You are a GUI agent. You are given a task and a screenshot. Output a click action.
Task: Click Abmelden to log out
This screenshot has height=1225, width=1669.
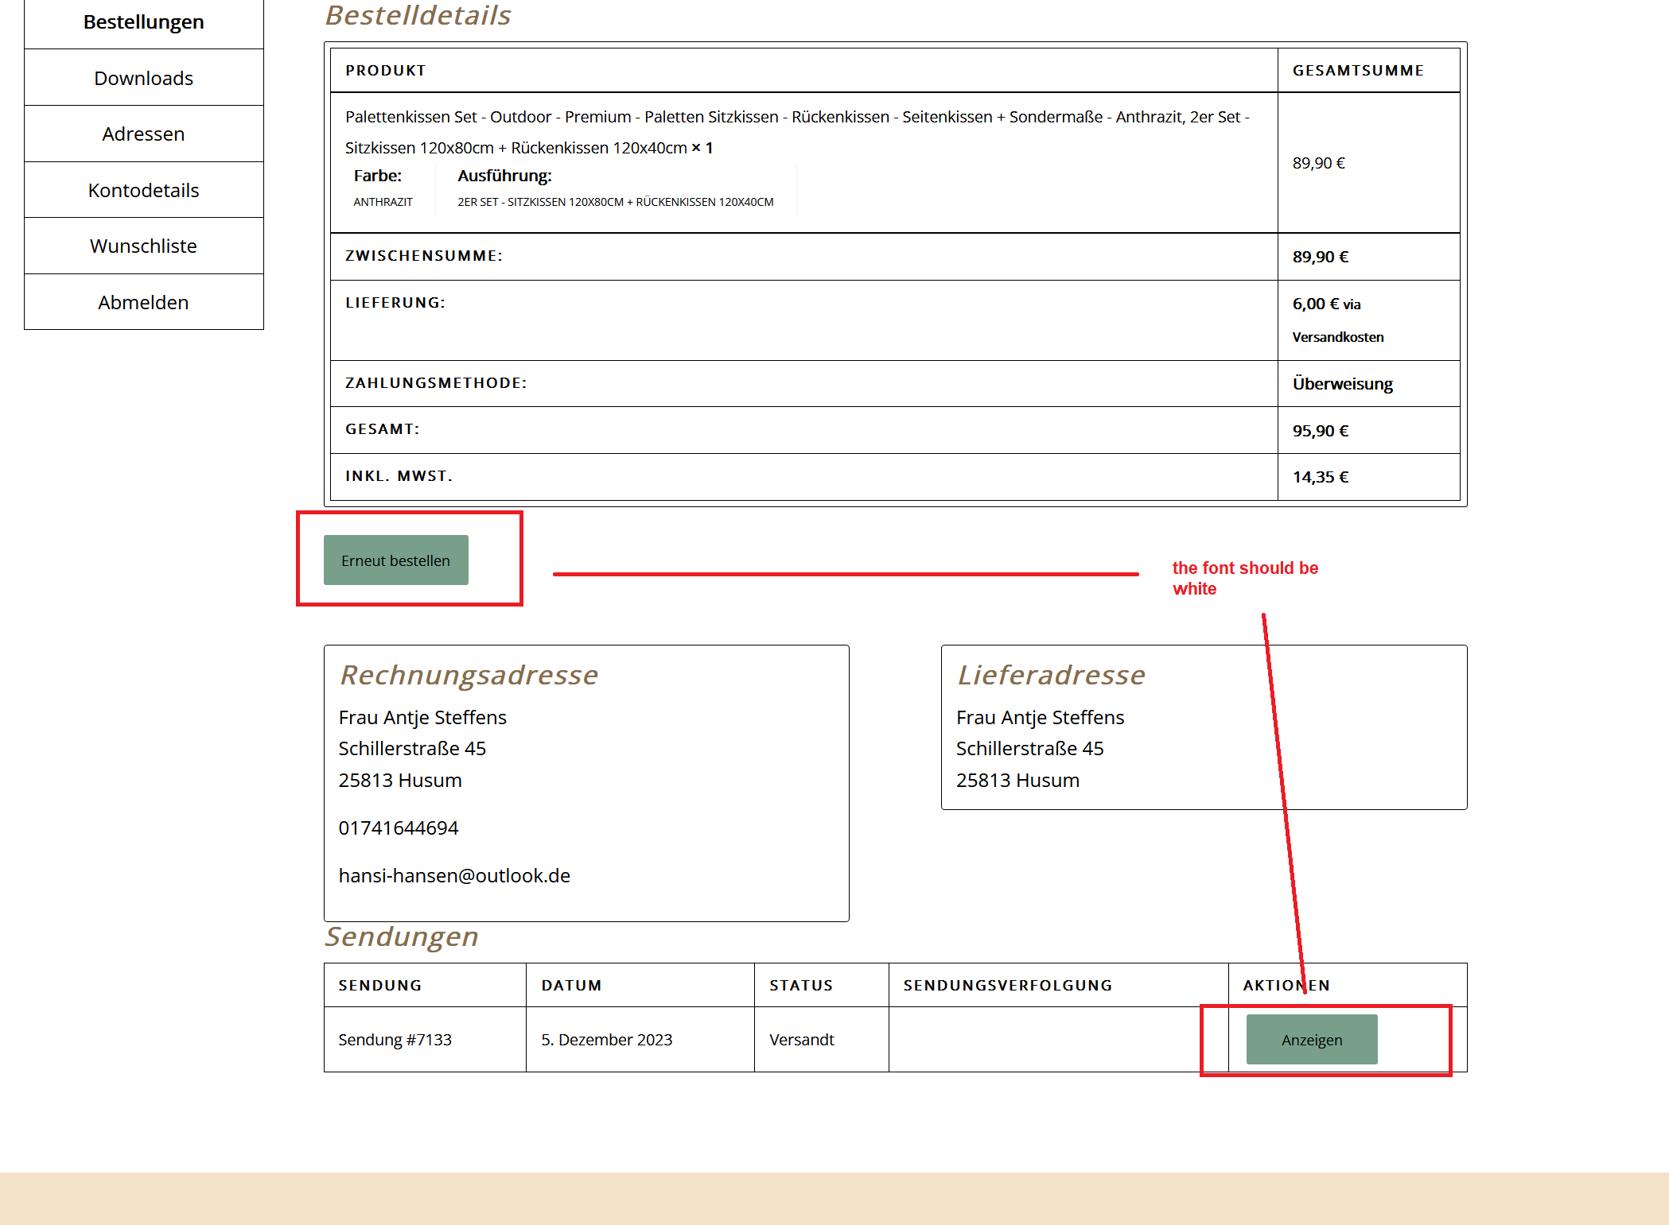(144, 303)
